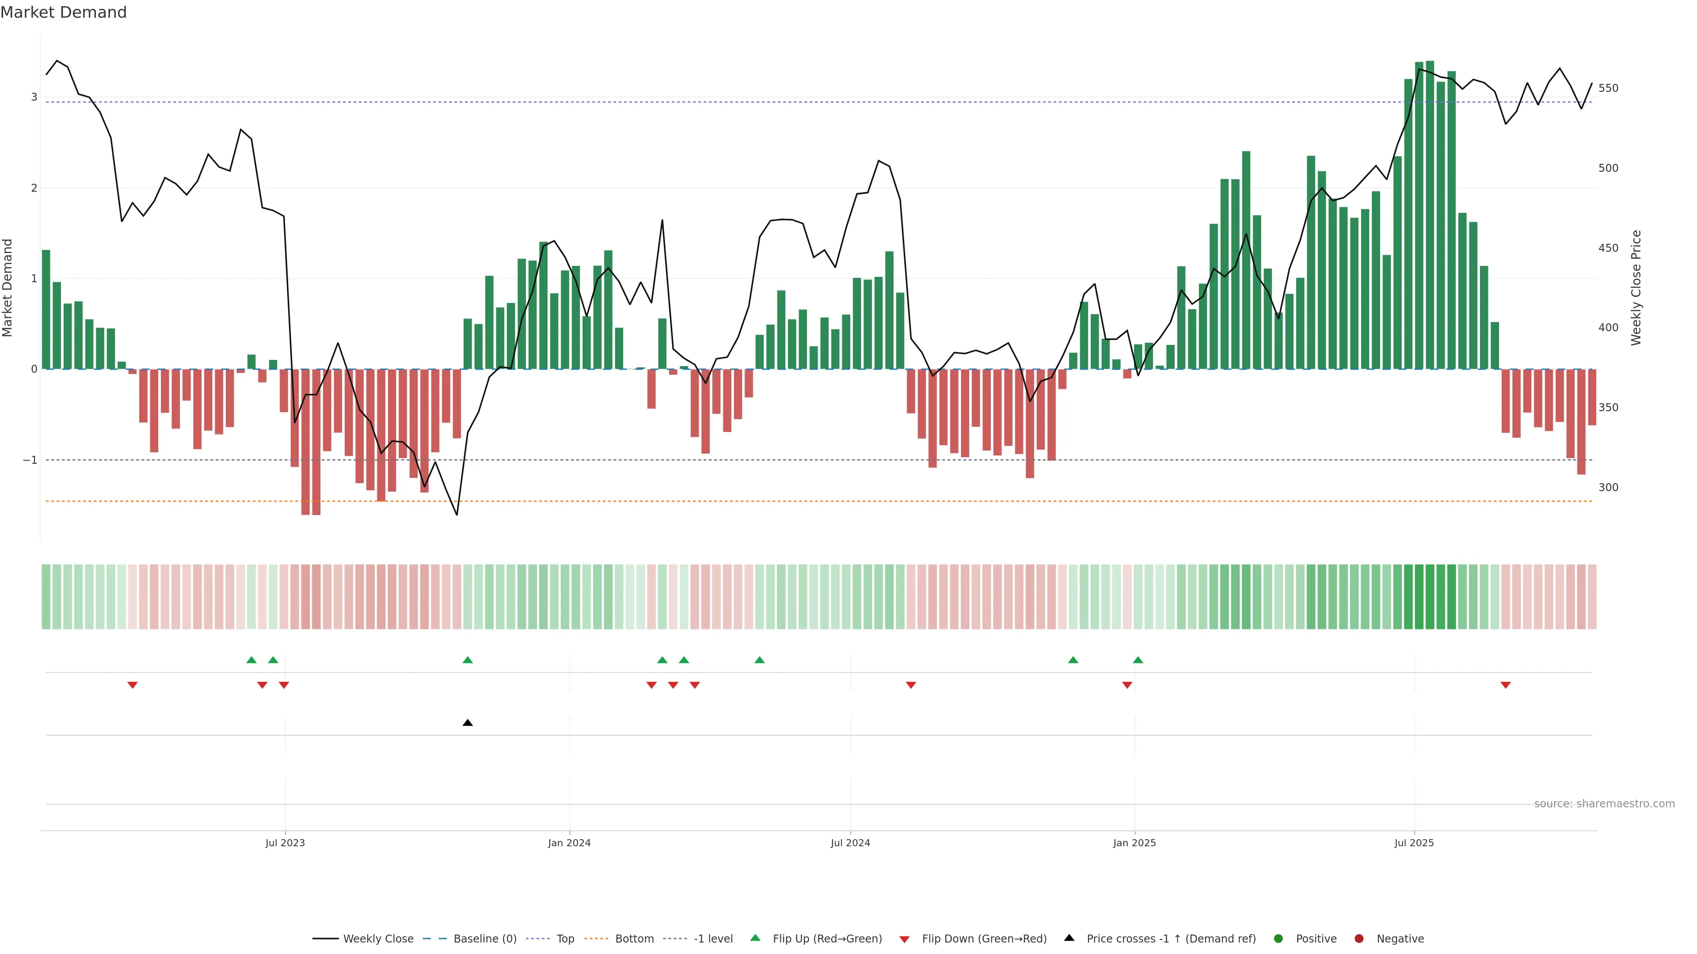The image size is (1697, 954).
Task: Click the Jan 2024 axis label
Action: [x=569, y=843]
